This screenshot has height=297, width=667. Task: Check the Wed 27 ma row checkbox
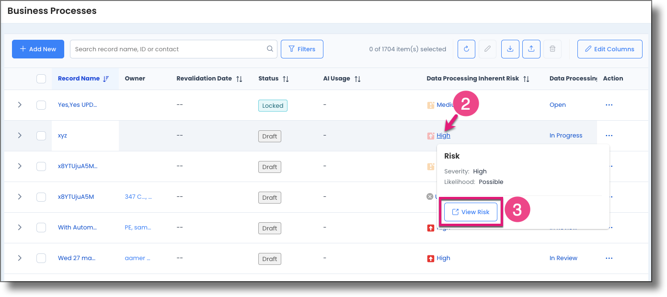tap(41, 258)
